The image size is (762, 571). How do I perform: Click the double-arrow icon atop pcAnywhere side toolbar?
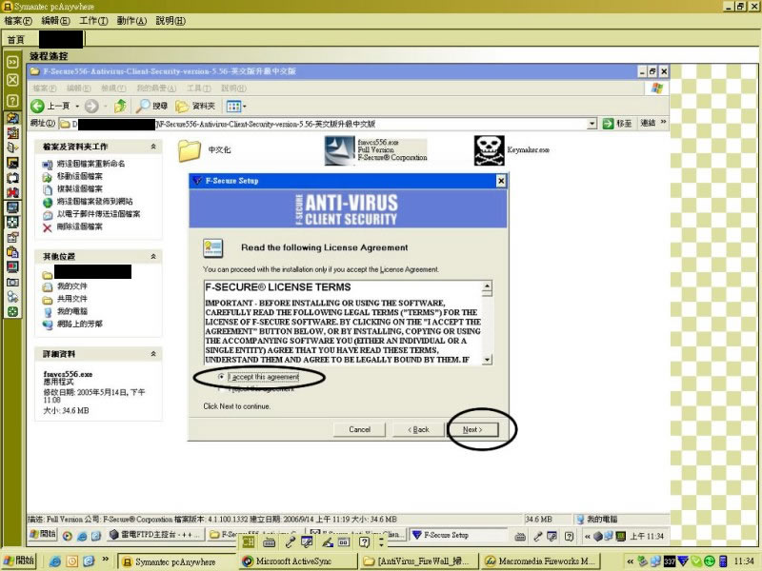pyautogui.click(x=12, y=62)
